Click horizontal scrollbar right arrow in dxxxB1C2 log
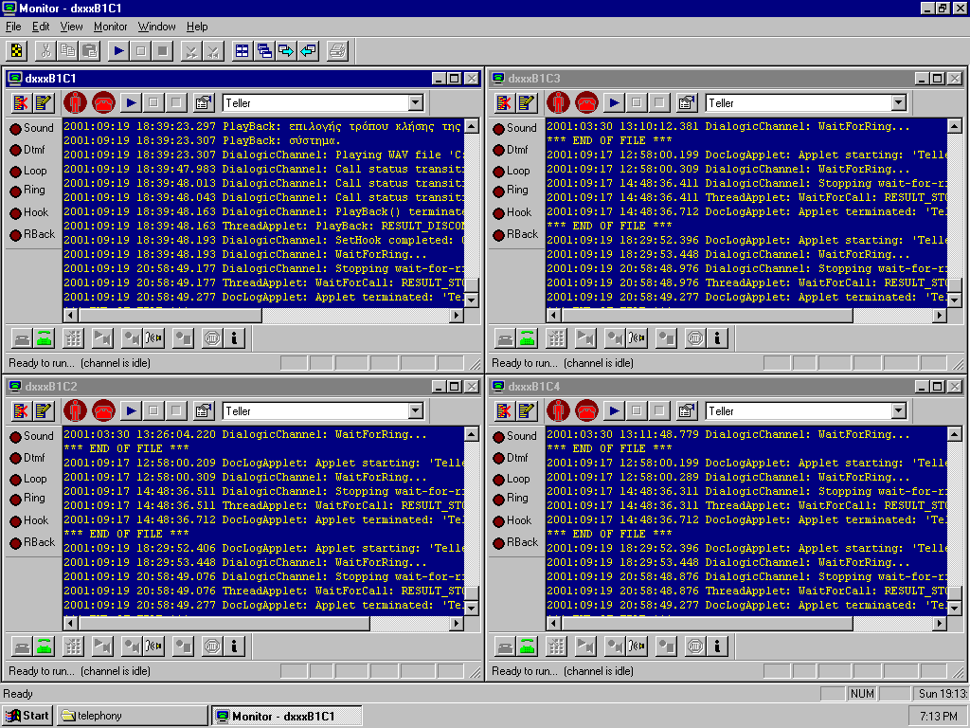The width and height of the screenshot is (970, 728). (x=457, y=624)
